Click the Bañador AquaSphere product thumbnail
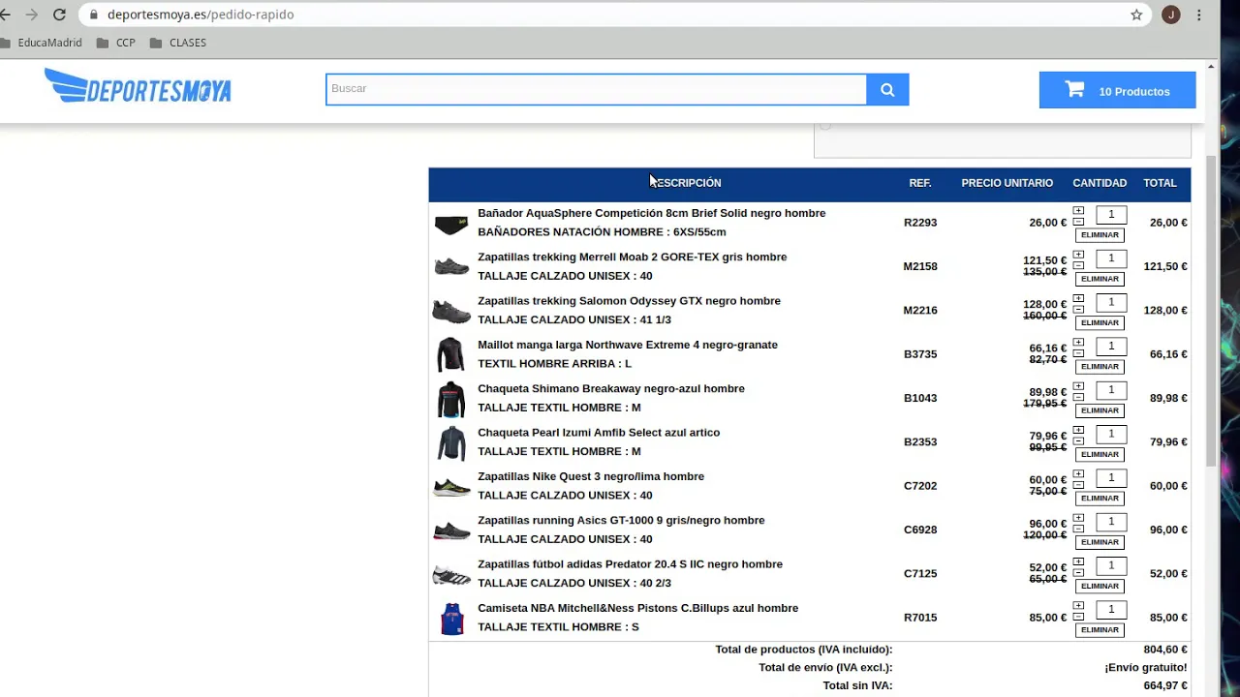The height and width of the screenshot is (697, 1240). click(451, 225)
